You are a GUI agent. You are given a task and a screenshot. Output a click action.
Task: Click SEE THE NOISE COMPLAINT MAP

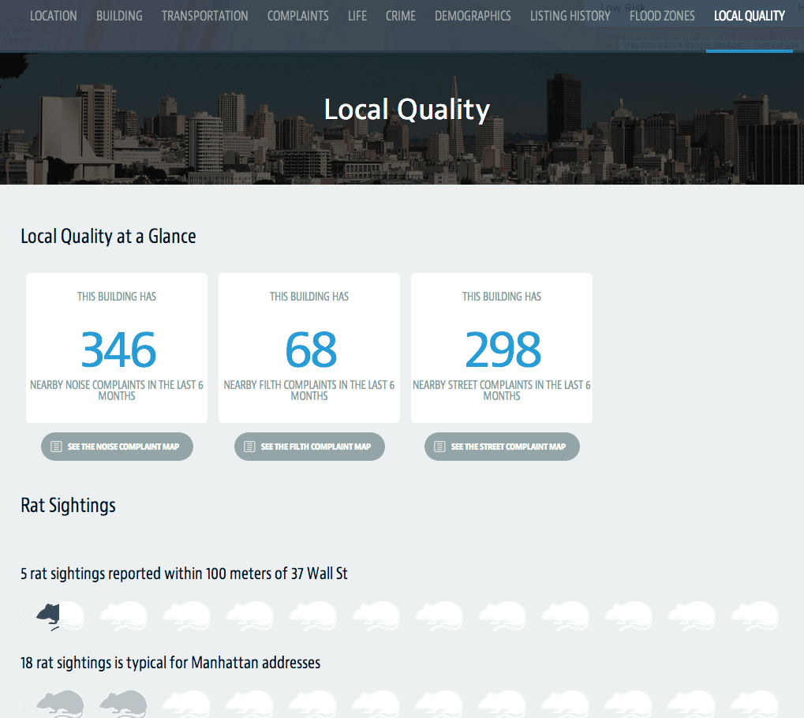[x=117, y=446]
